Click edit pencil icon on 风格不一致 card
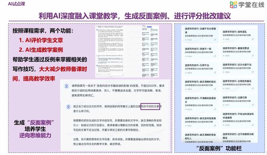This screenshot has width=267, height=155. 215,56
